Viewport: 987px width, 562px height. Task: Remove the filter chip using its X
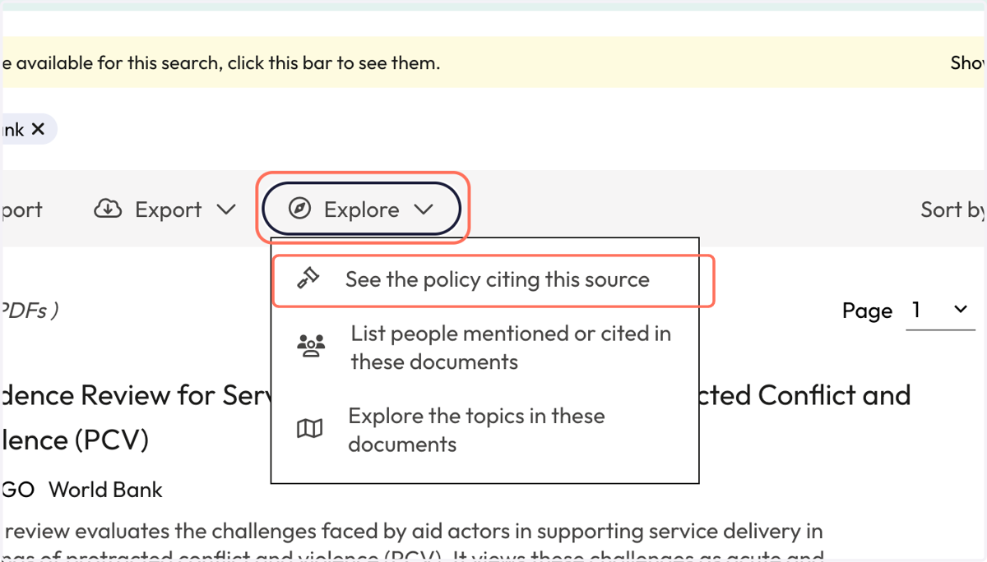pyautogui.click(x=38, y=129)
